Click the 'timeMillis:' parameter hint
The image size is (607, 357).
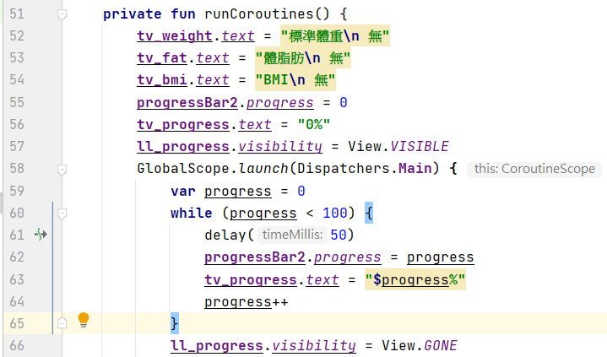pyautogui.click(x=292, y=235)
